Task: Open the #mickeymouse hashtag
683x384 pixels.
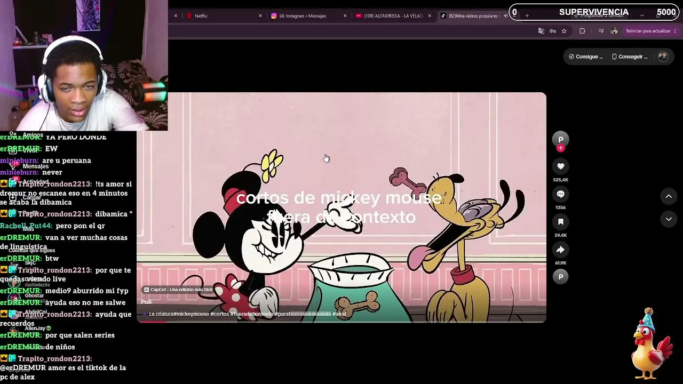Action: (190, 314)
